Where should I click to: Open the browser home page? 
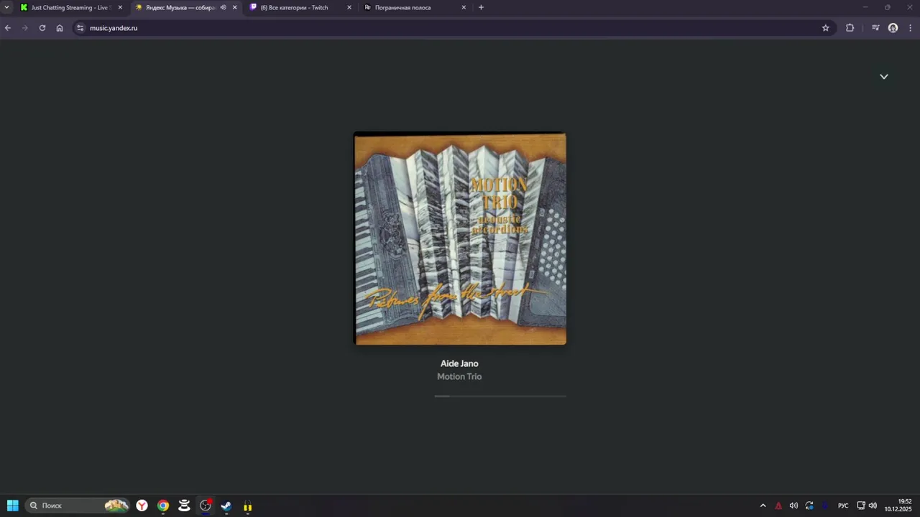pyautogui.click(x=60, y=28)
